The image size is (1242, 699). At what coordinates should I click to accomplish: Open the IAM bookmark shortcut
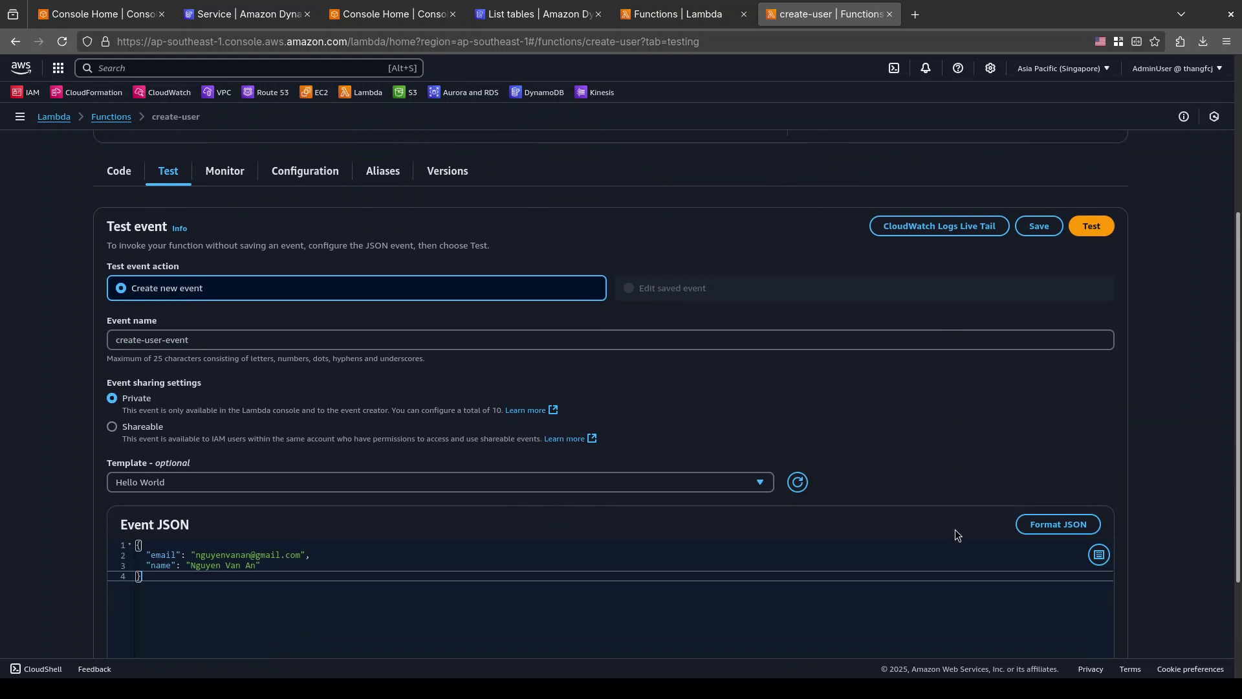pos(25,93)
